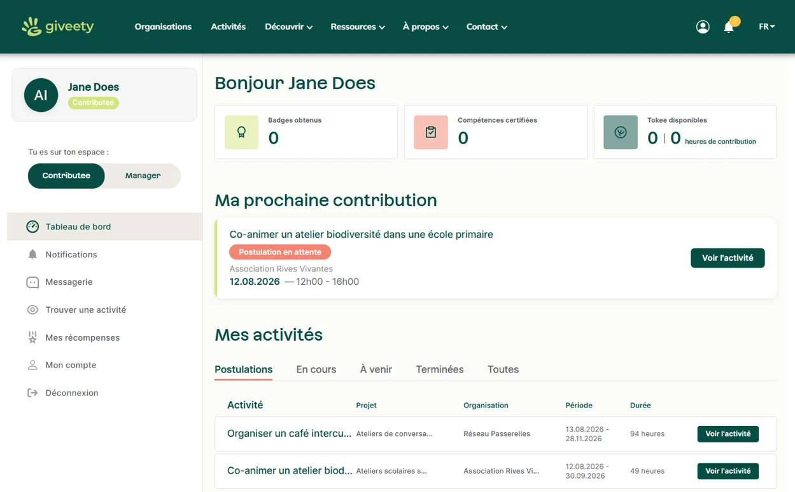This screenshot has width=795, height=492.
Task: Expand the Ressources dropdown menu
Action: coord(358,27)
